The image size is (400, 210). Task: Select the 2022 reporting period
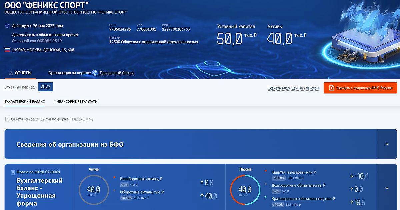pyautogui.click(x=45, y=87)
